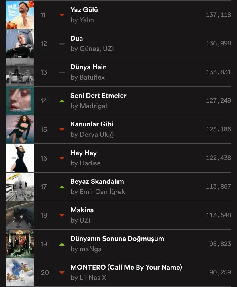
Task: Click the unchanged dash beside Dua
Action: (x=62, y=44)
